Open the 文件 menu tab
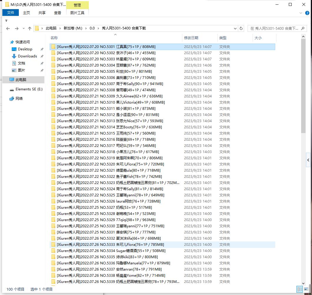The width and height of the screenshot is (312, 295). (11, 13)
